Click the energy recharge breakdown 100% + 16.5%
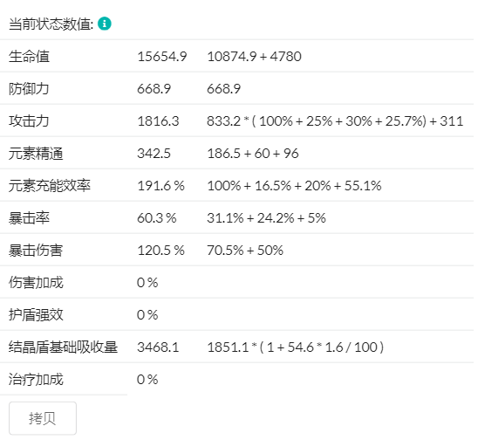The image size is (478, 440). 294,186
